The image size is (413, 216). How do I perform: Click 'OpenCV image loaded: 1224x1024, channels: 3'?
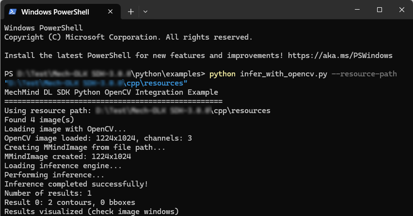point(98,138)
